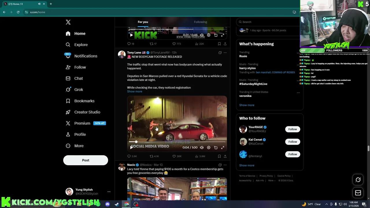This screenshot has width=370, height=208.
Task: Open Discord from the taskbar
Action: (108, 205)
